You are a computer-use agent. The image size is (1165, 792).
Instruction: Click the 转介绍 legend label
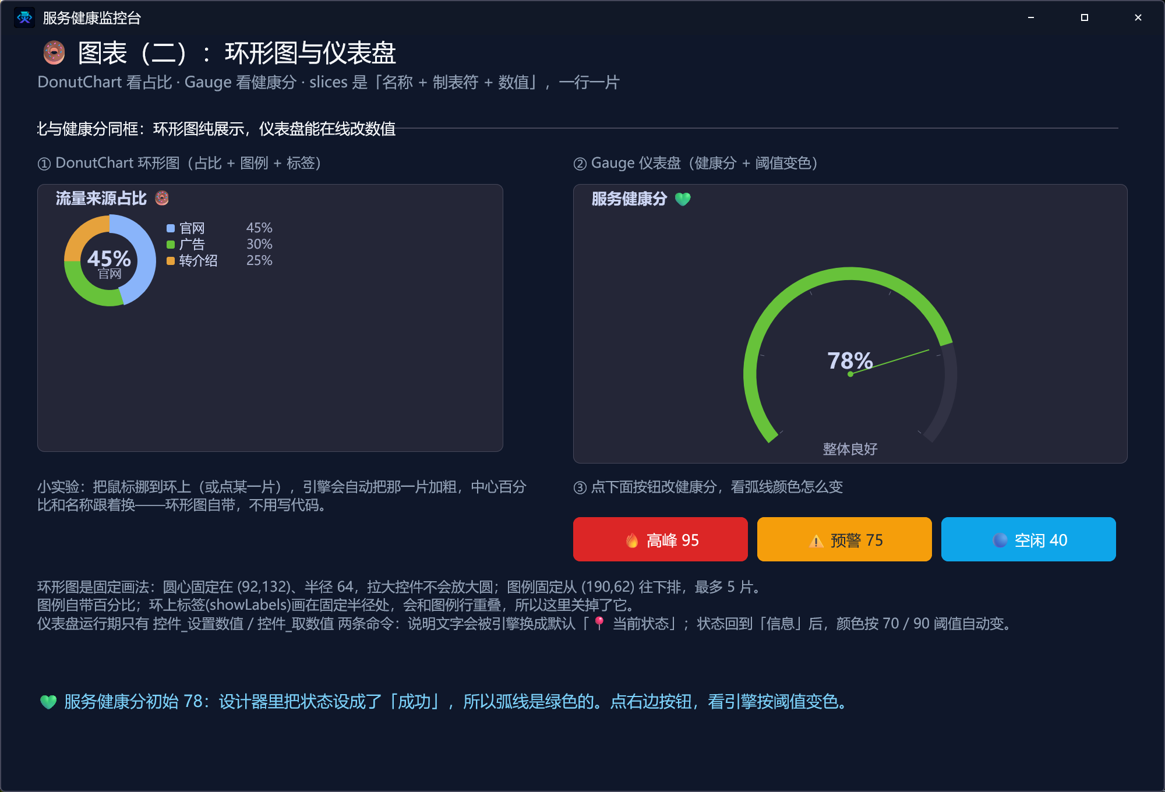pos(199,261)
